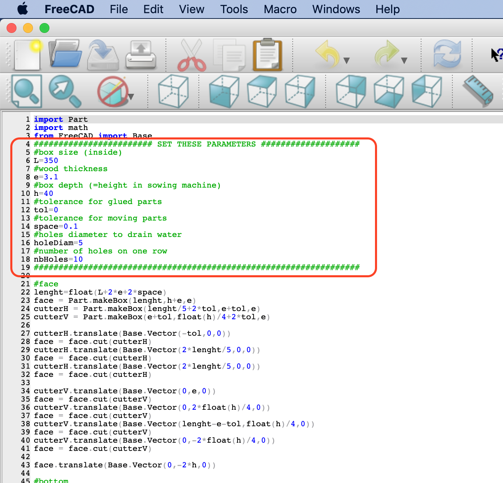Open the Windows menu
Image resolution: width=503 pixels, height=483 pixels.
[336, 9]
